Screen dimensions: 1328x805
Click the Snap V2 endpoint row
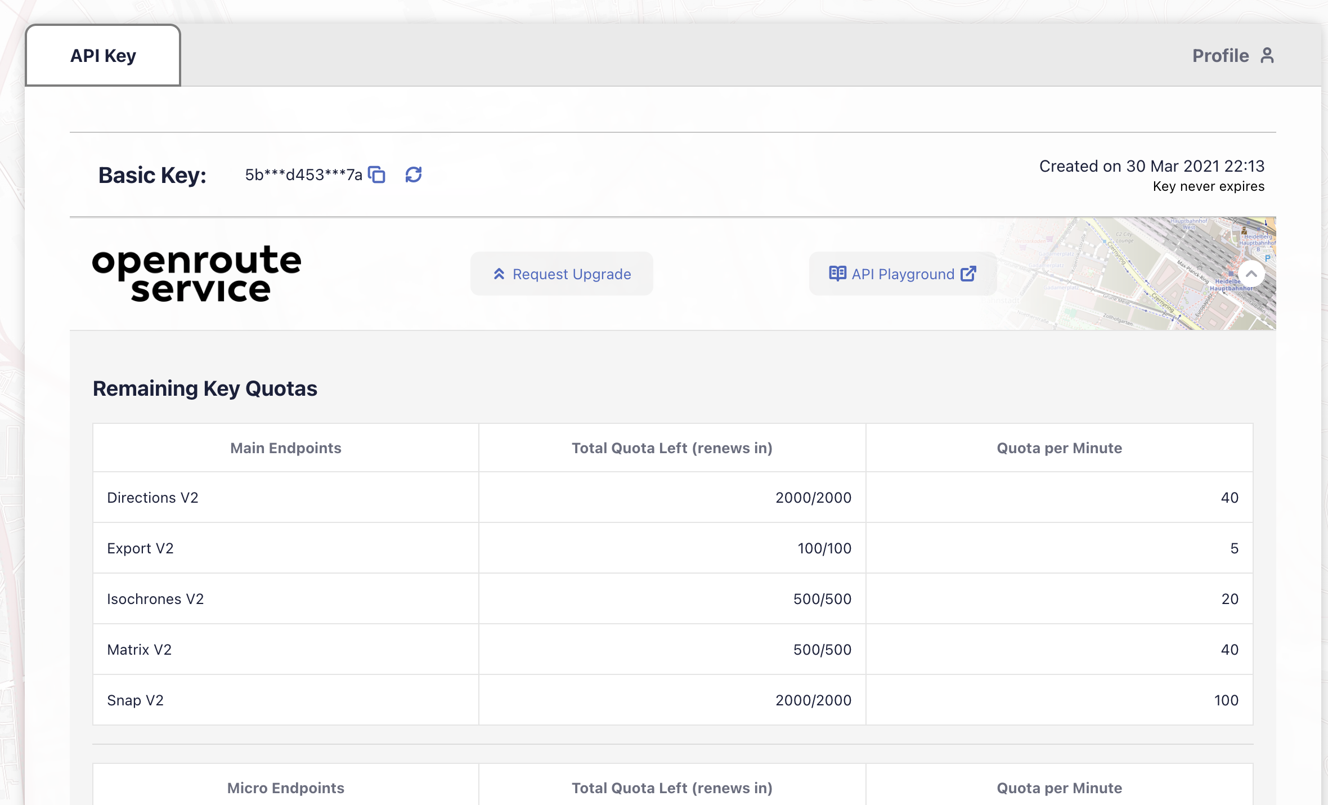673,700
